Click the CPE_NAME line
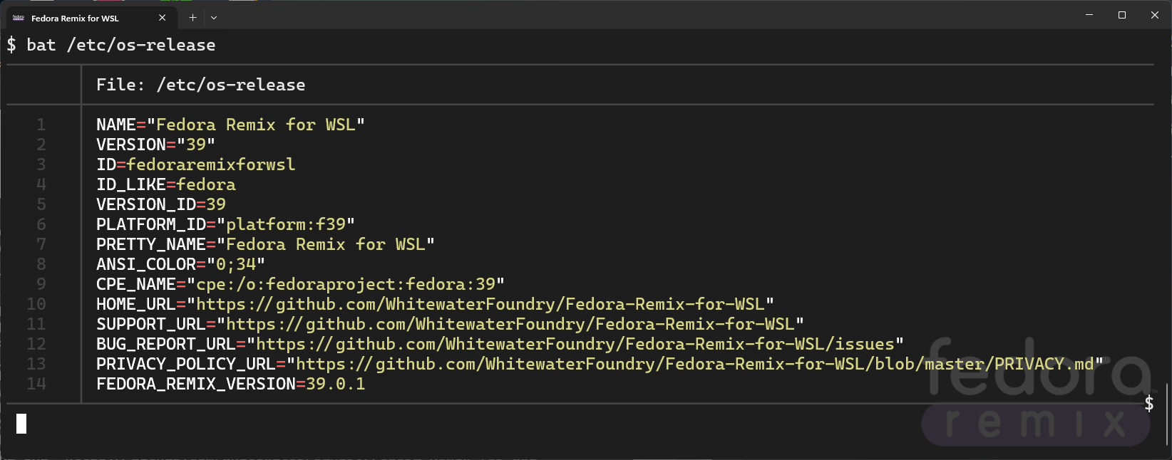 pos(301,284)
